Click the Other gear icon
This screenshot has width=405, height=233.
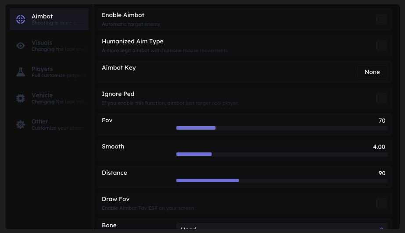tap(21, 124)
